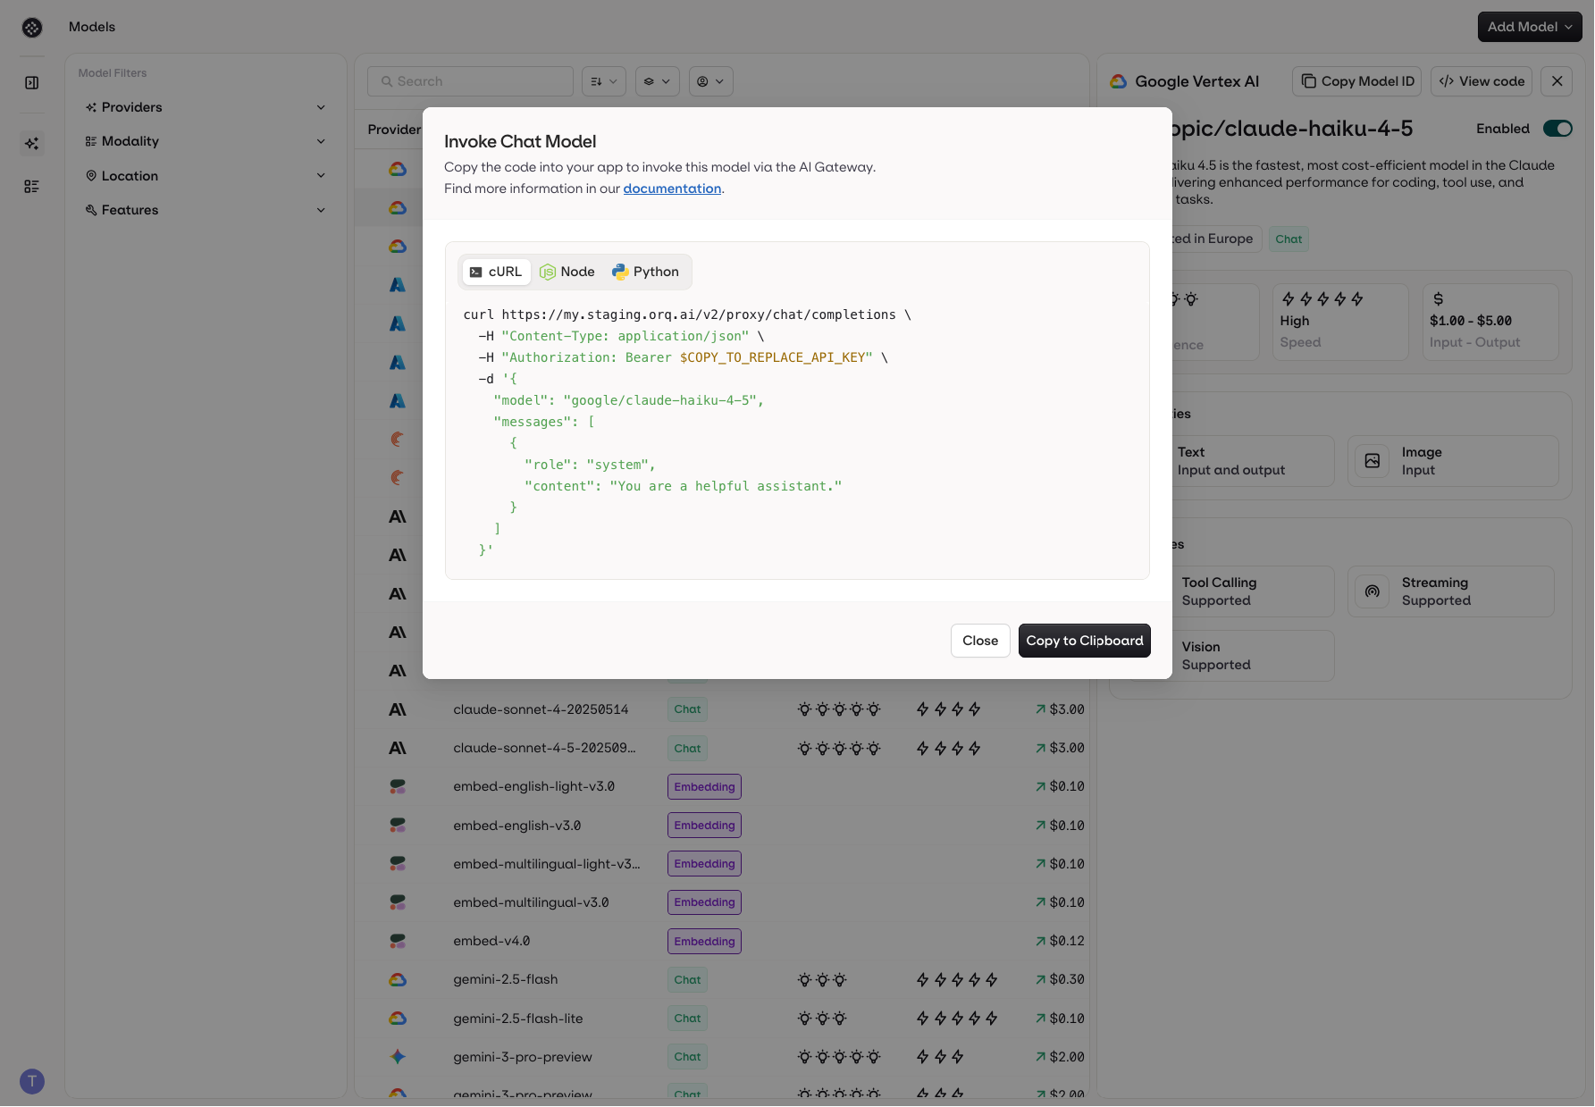This screenshot has height=1107, width=1595.
Task: Disable the Enabled toggle for claude-haiku-4-5
Action: click(1557, 129)
